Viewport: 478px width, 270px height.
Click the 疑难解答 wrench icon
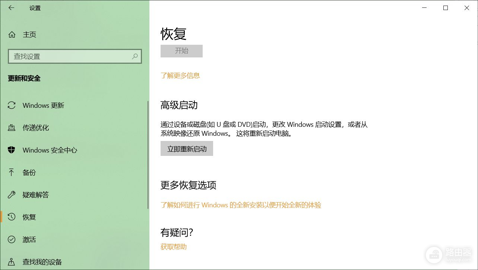pyautogui.click(x=12, y=195)
